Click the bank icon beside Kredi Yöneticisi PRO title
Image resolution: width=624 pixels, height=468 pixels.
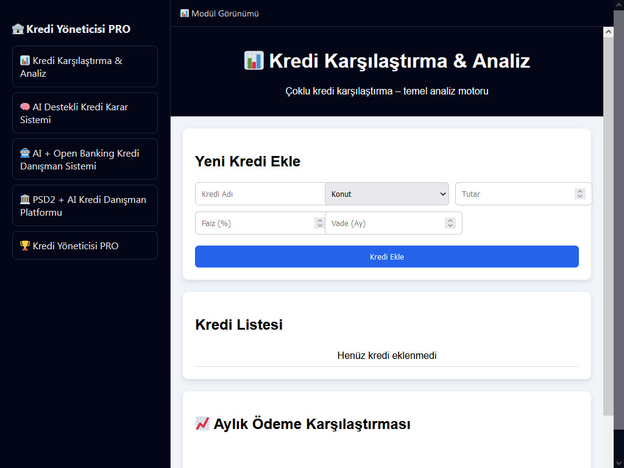pos(18,29)
